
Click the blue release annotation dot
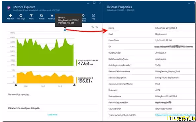[65, 30]
